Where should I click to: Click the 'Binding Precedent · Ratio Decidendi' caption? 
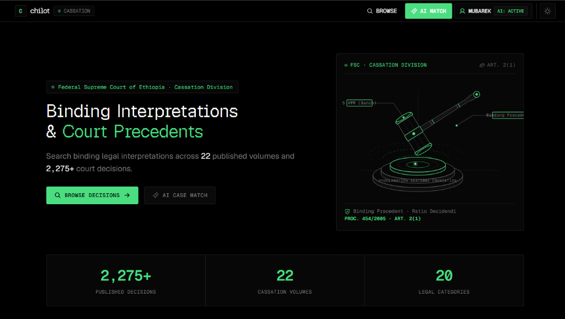pyautogui.click(x=404, y=211)
